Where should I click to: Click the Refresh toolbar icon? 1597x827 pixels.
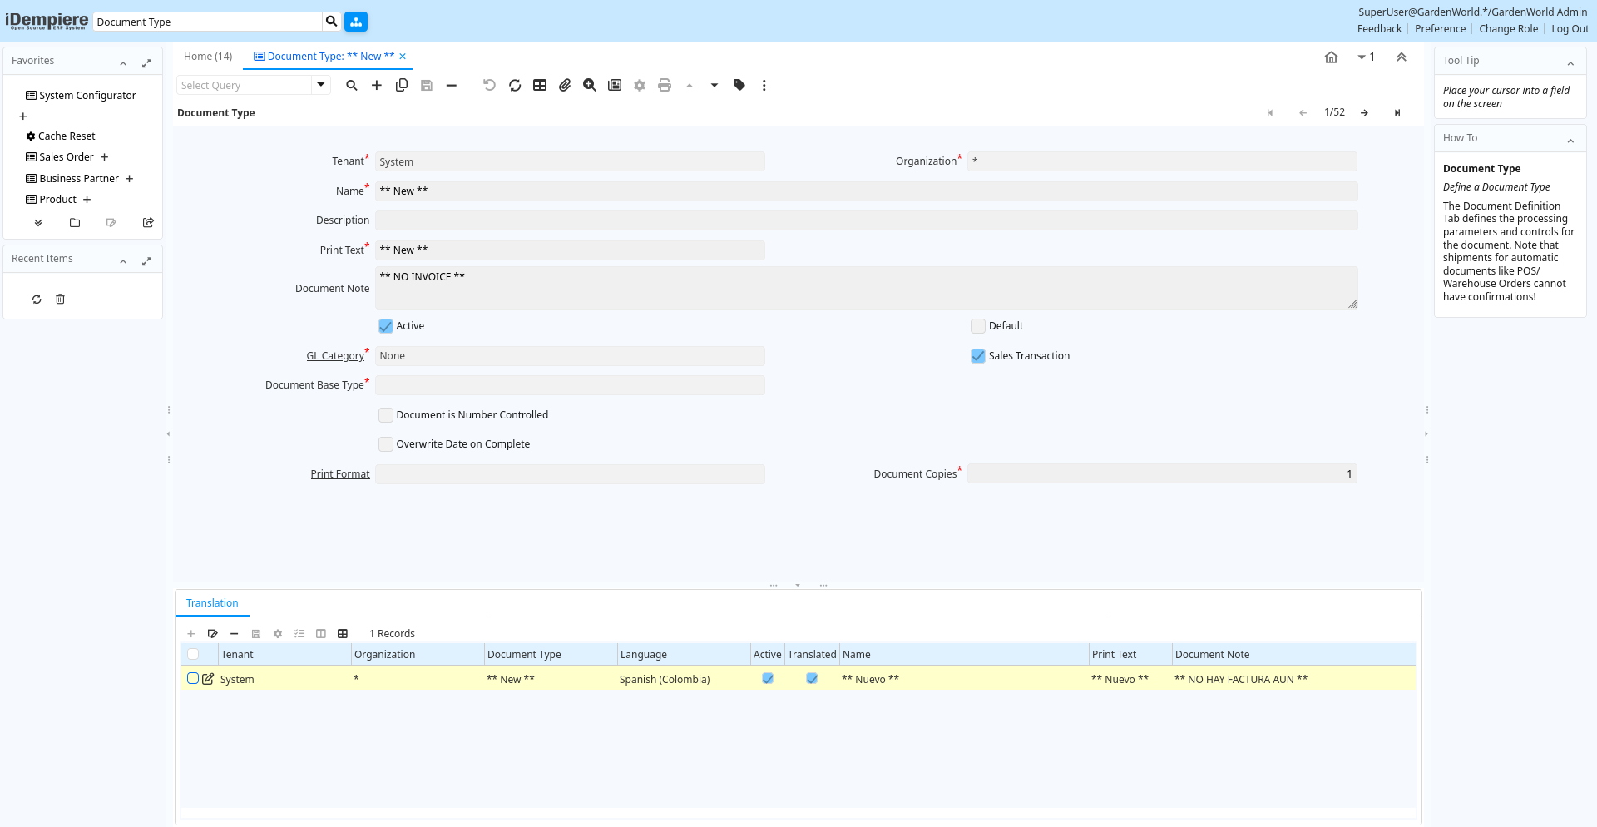pos(515,85)
